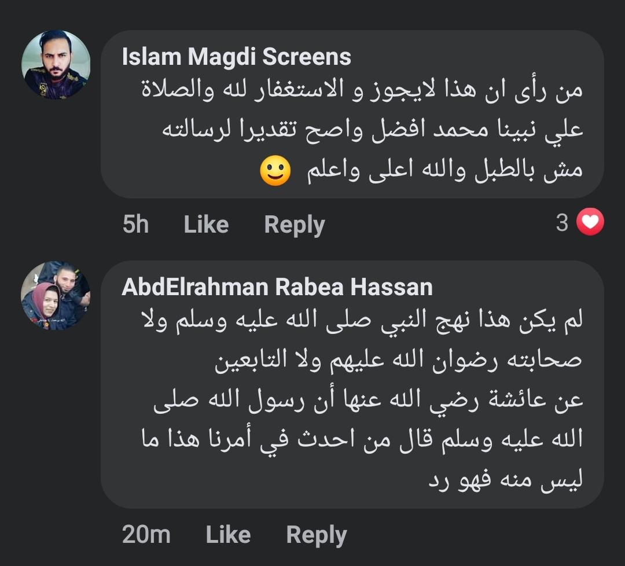Open AbdElrahman Rabea Hassan's profile picture
The width and height of the screenshot is (625, 566).
tap(56, 295)
